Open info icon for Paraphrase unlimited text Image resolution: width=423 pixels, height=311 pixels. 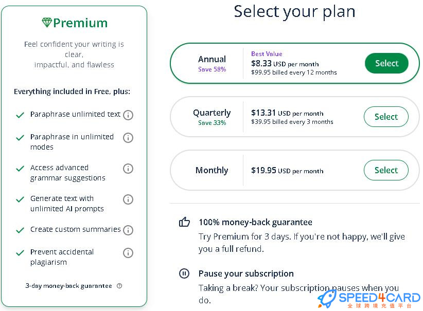tap(128, 115)
